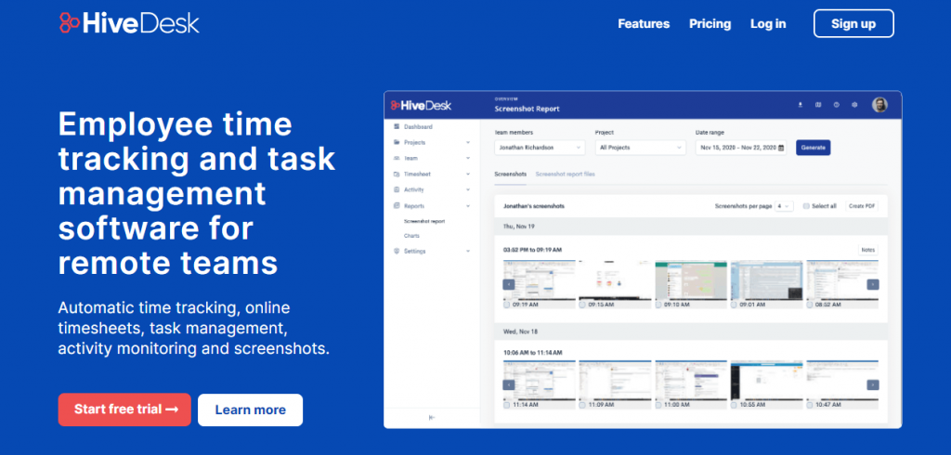Open the 09:10 AM screenshot thumbnail
Viewport: 951px width, 455px height.
pos(691,280)
